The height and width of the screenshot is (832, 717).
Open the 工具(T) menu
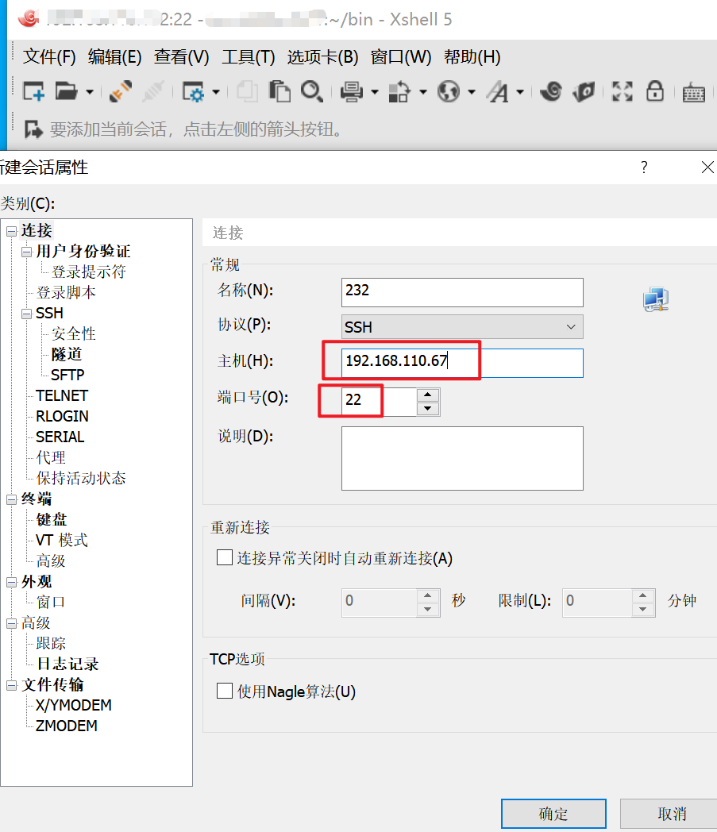point(249,56)
